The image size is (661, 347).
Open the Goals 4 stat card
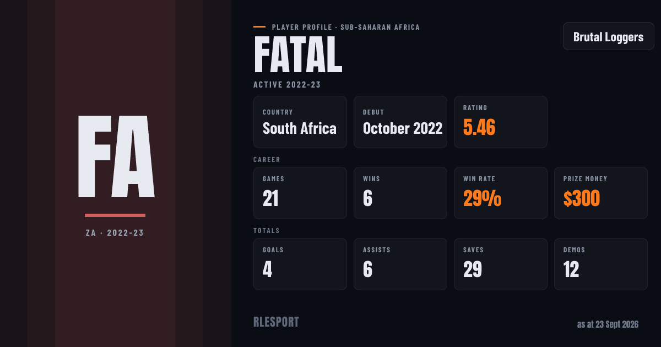coord(300,264)
